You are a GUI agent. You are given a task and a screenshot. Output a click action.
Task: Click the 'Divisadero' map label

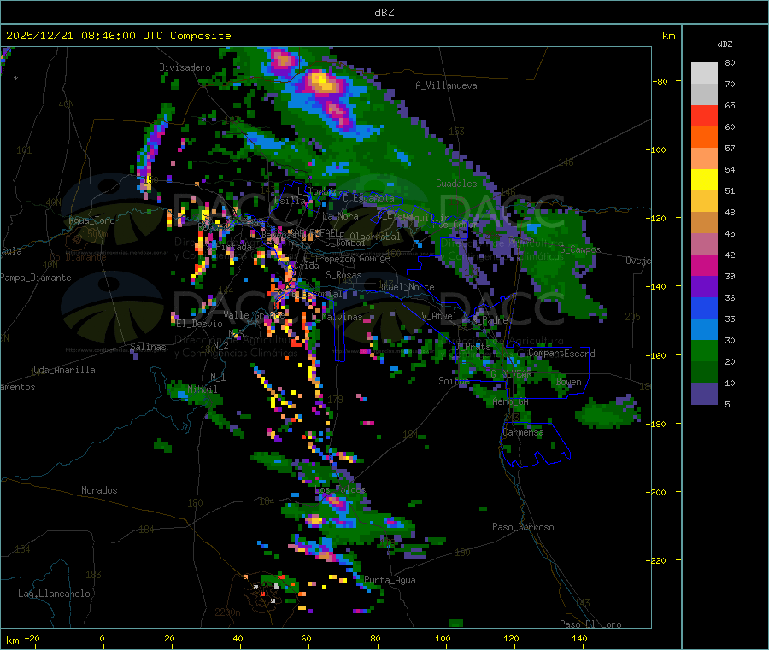pos(185,67)
